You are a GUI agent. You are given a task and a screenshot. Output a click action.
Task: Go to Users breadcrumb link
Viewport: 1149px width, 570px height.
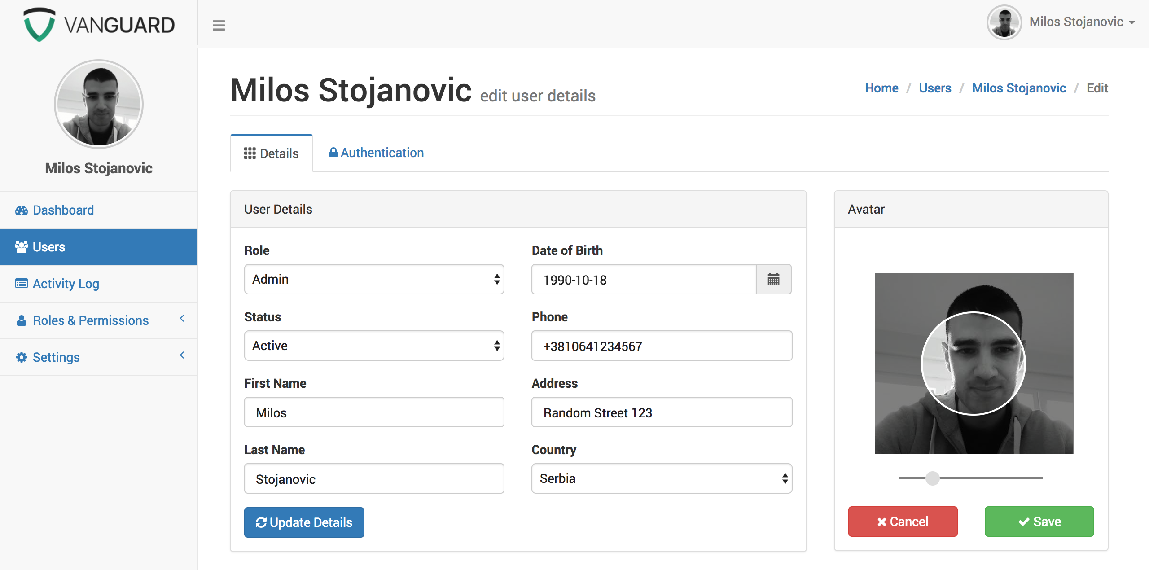click(x=935, y=88)
